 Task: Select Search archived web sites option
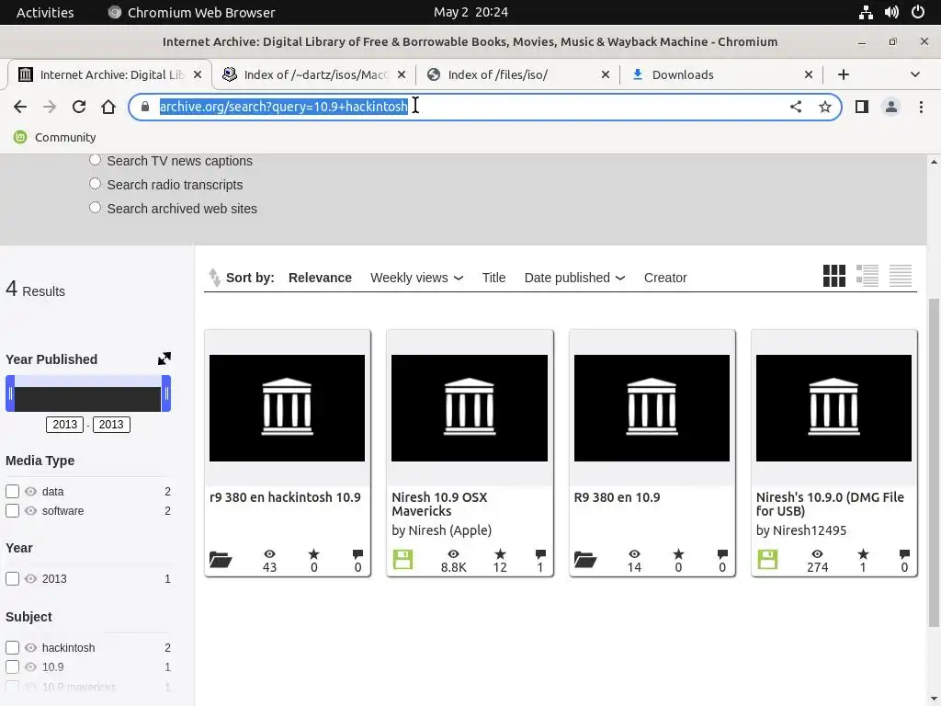point(95,208)
